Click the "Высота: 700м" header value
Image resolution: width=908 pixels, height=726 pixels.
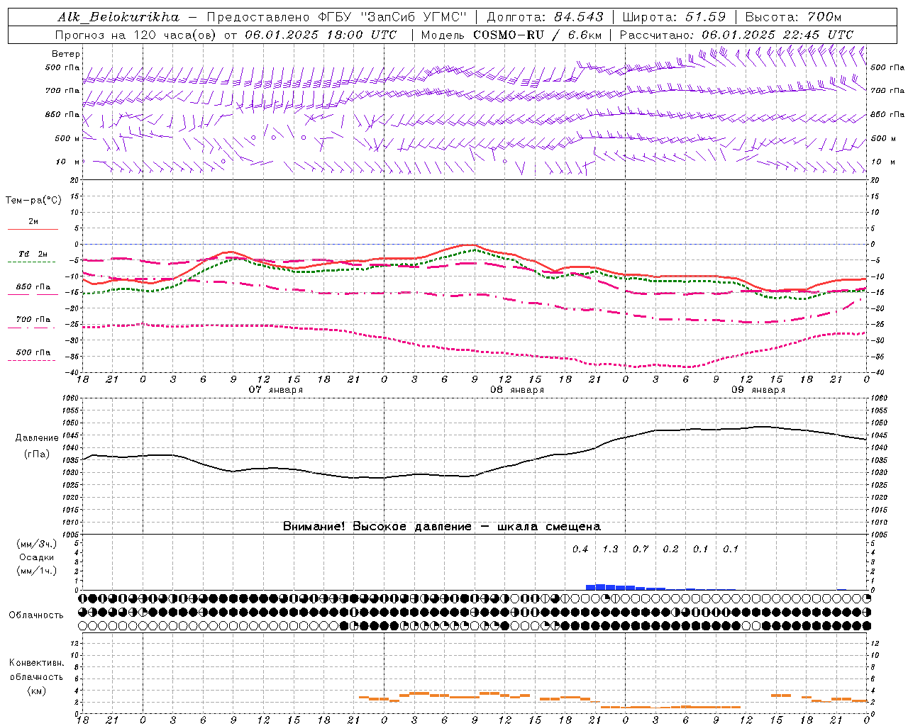pyautogui.click(x=793, y=17)
